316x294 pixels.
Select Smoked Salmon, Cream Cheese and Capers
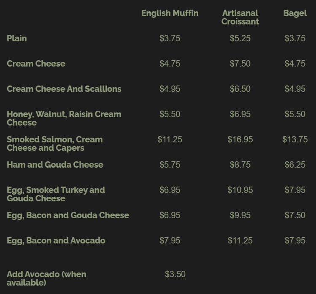pyautogui.click(x=54, y=144)
